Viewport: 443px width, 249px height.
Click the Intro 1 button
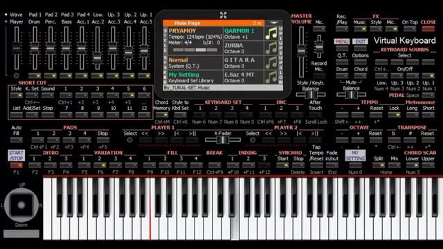tap(35, 165)
